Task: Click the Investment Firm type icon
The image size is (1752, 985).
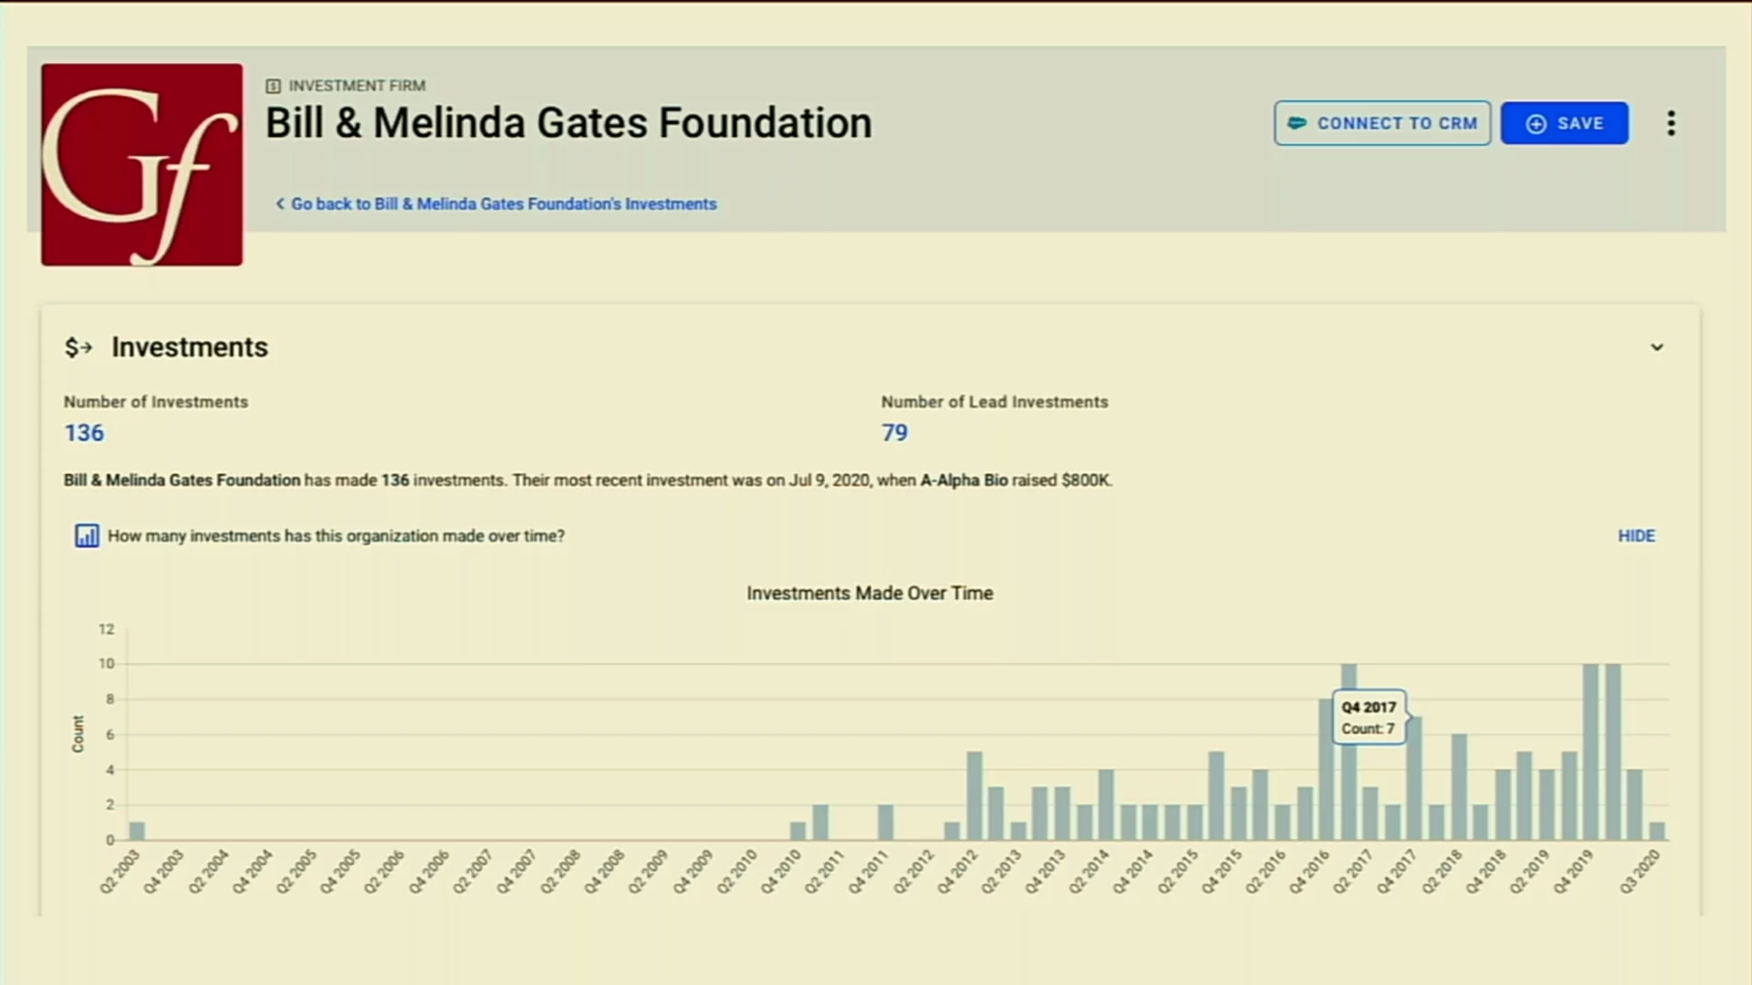Action: [273, 86]
